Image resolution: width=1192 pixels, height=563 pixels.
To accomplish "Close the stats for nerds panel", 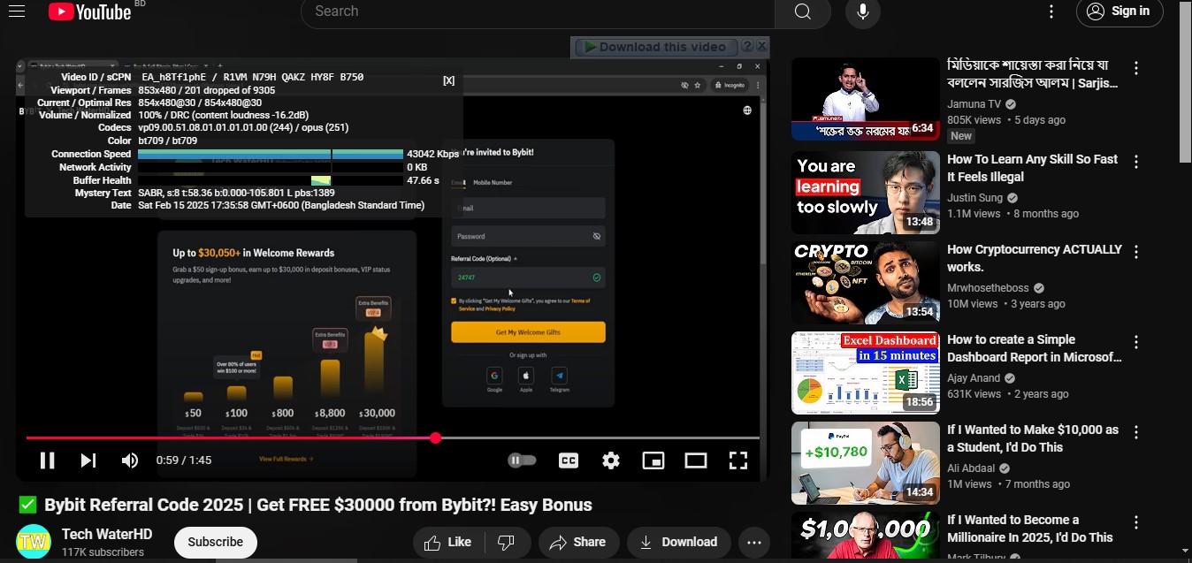I will pyautogui.click(x=449, y=80).
